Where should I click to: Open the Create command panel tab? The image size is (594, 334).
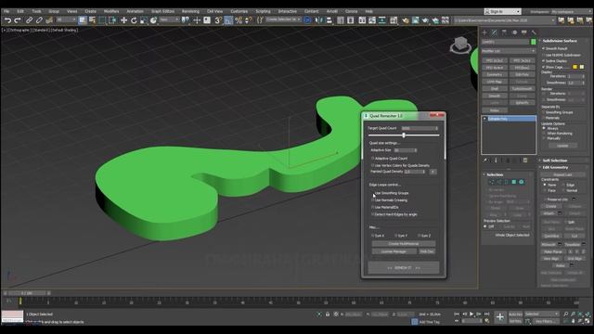pos(484,32)
